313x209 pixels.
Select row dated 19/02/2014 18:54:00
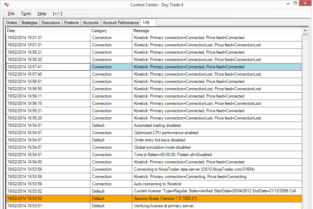[154, 162]
